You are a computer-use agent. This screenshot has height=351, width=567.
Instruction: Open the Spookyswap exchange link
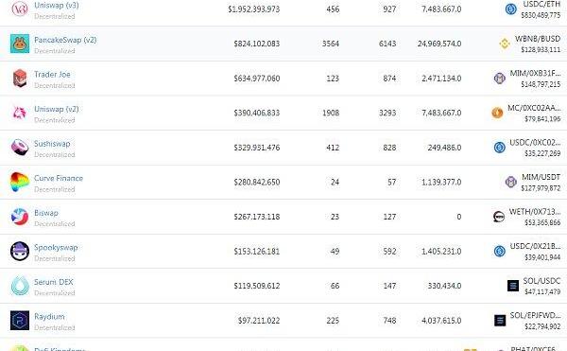pyautogui.click(x=56, y=248)
